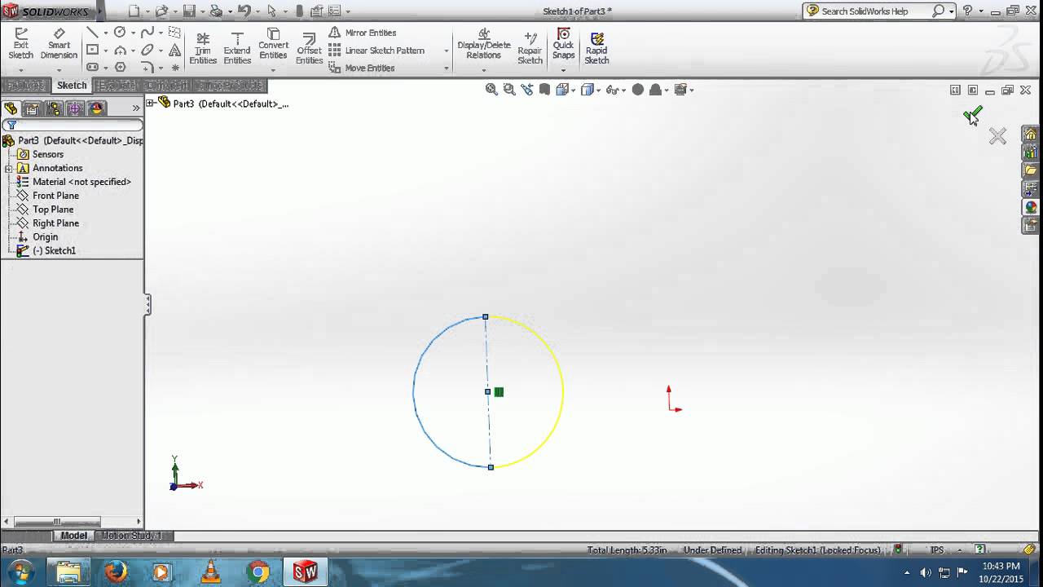This screenshot has width=1043, height=587.
Task: Open the ConfigurationManager tab in left panel
Action: pos(54,108)
